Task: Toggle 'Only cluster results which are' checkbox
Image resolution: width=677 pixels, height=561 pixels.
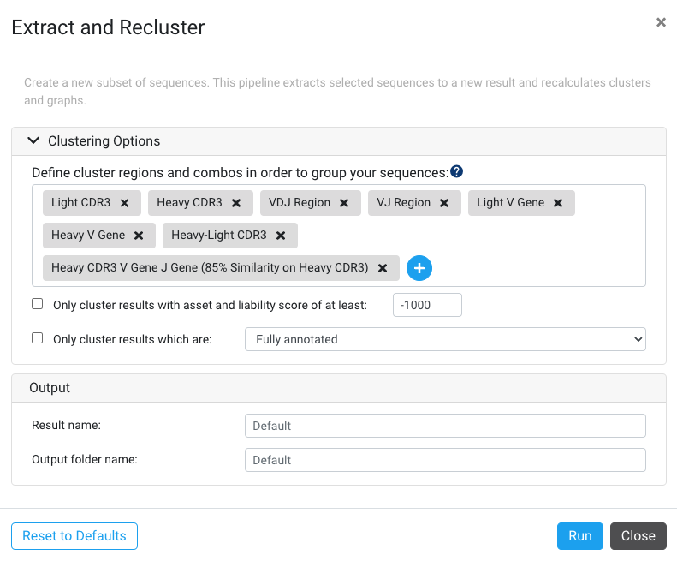Action: (37, 338)
